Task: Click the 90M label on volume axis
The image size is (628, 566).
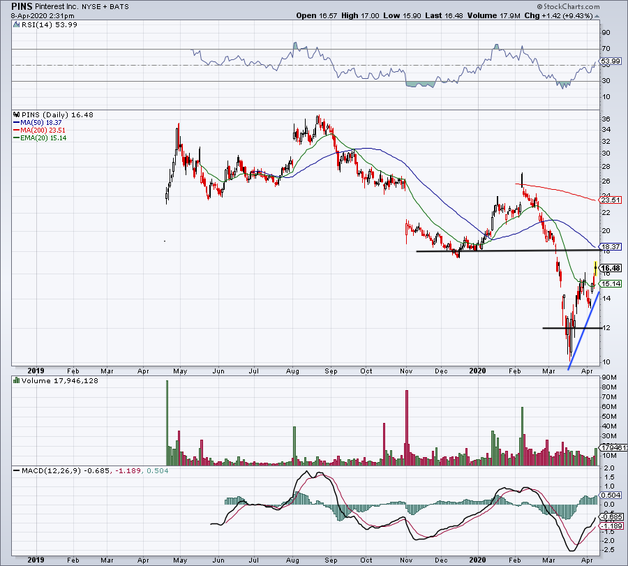Action: pyautogui.click(x=608, y=378)
